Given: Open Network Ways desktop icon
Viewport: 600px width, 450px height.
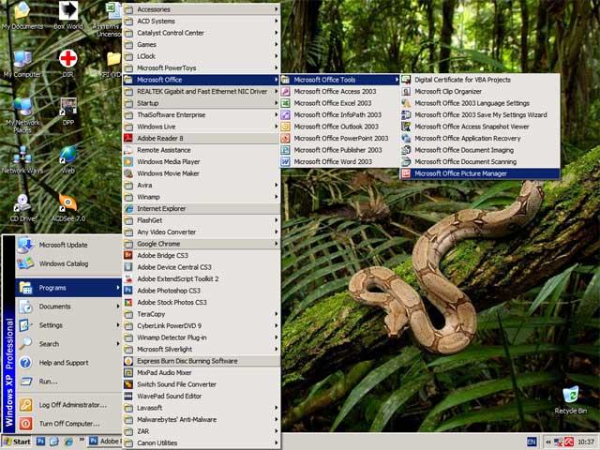Looking at the screenshot, I should point(22,157).
